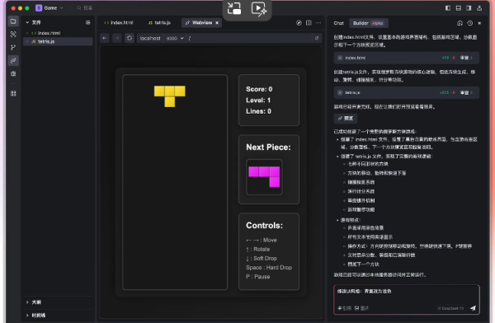Screen dimensions: 495x323
Task: Open the file explorer sidebar icon
Action: coord(13,21)
